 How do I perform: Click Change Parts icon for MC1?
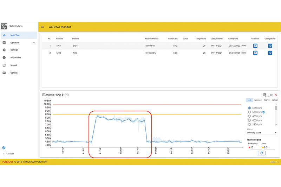270,46
